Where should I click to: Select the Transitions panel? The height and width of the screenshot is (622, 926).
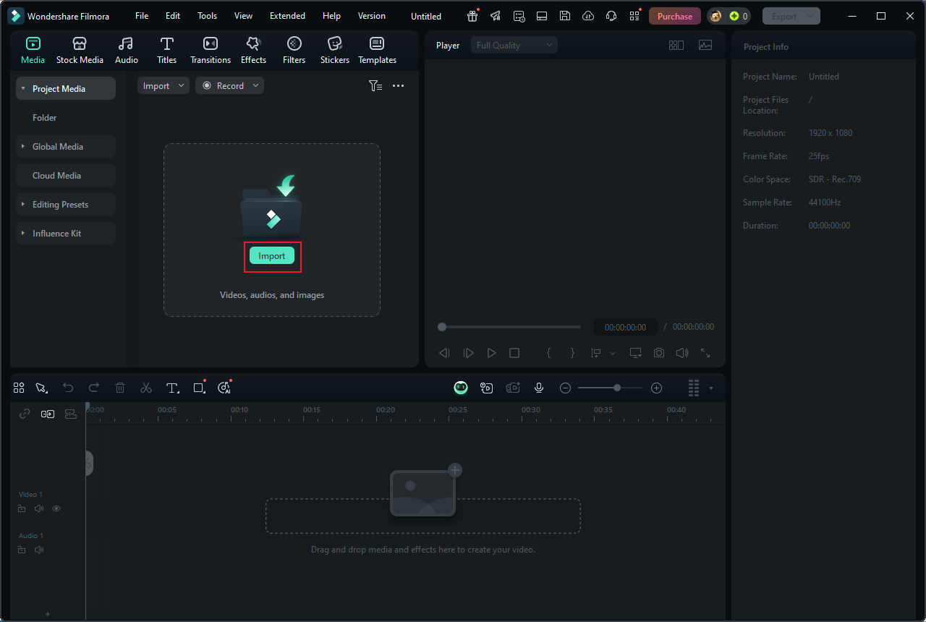click(x=210, y=49)
